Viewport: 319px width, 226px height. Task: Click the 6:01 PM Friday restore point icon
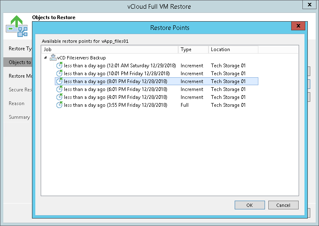pyautogui.click(x=59, y=89)
